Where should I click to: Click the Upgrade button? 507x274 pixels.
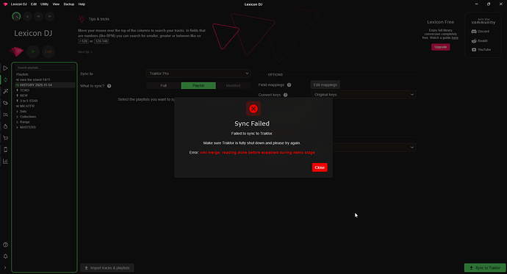pyautogui.click(x=440, y=47)
